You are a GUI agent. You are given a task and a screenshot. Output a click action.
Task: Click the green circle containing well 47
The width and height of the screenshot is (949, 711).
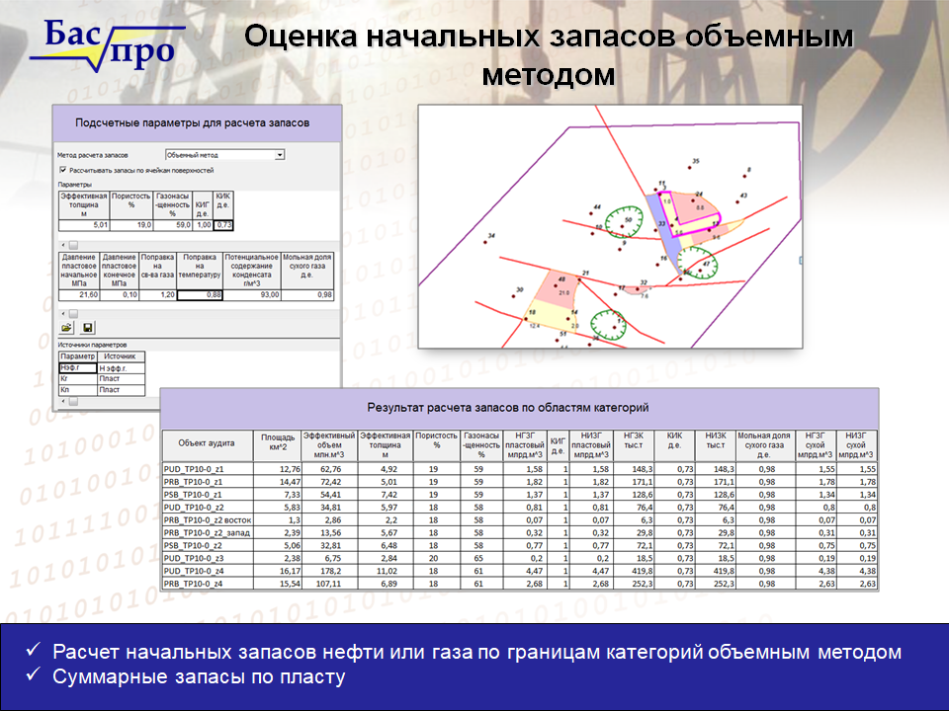(697, 262)
